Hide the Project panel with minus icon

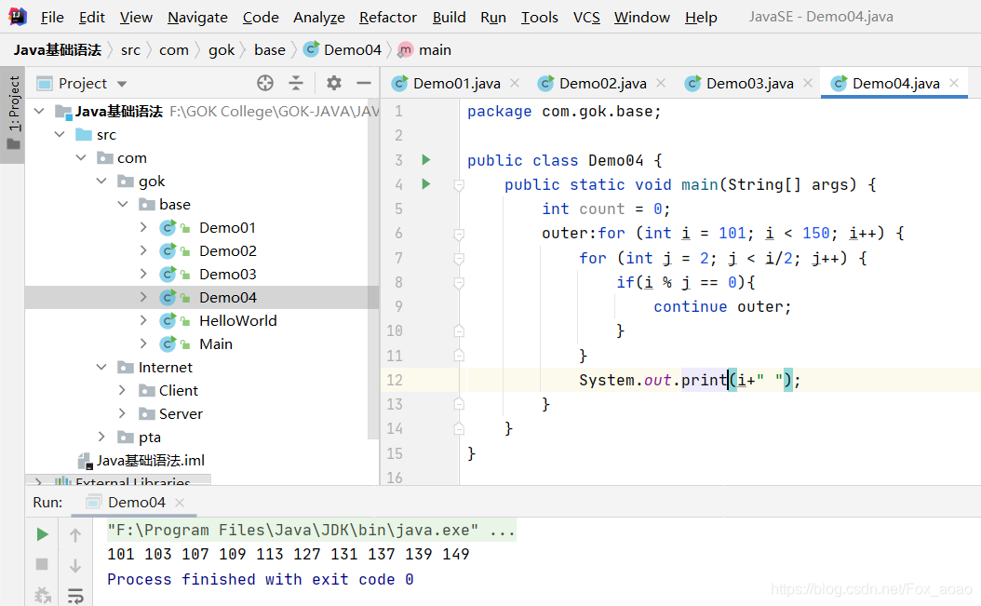point(364,83)
